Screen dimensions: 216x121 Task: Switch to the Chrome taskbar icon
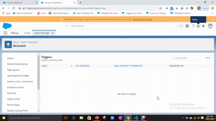coord(128,118)
